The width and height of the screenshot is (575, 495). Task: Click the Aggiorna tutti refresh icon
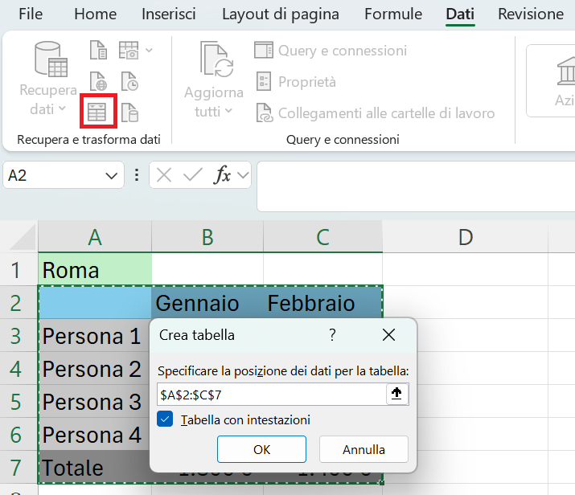216,59
